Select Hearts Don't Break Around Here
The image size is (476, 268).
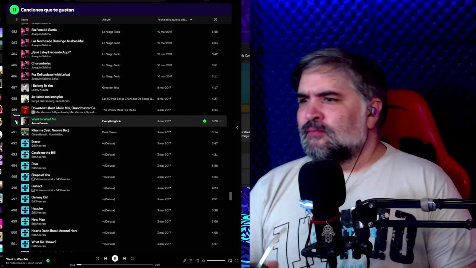click(x=54, y=231)
